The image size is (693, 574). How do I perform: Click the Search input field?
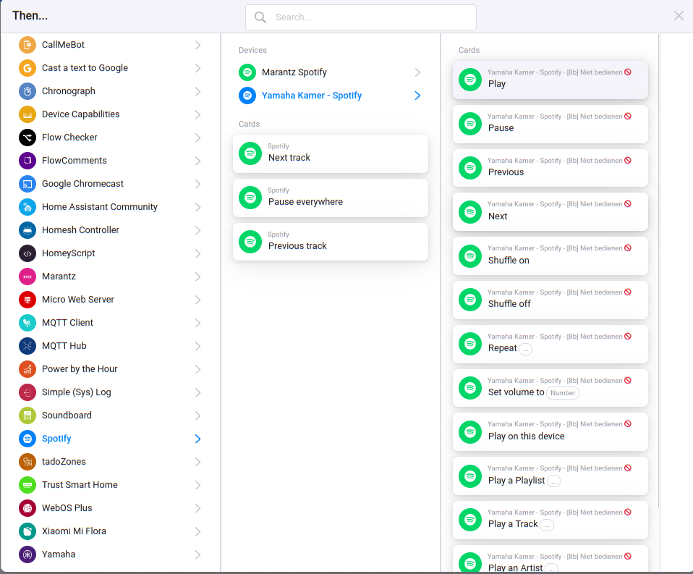[369, 17]
